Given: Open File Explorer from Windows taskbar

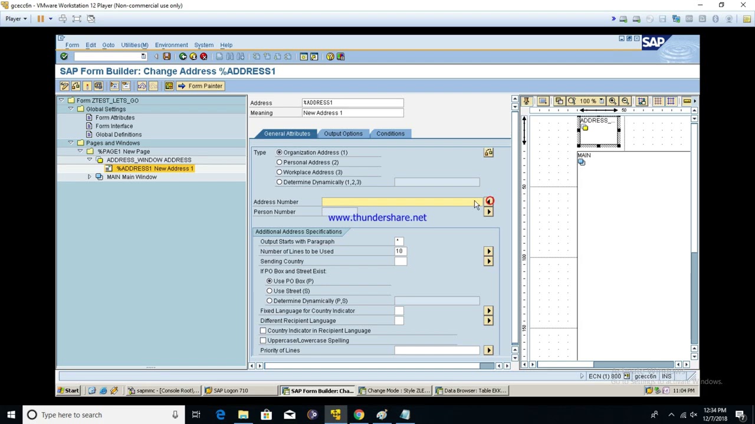Looking at the screenshot, I should (243, 415).
